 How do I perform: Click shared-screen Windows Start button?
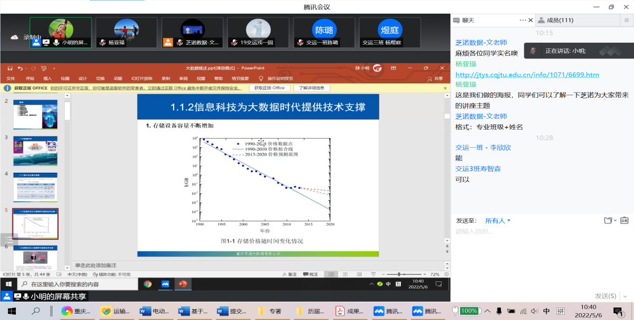coord(8,284)
